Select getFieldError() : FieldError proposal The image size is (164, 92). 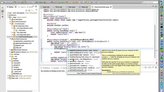point(84,66)
